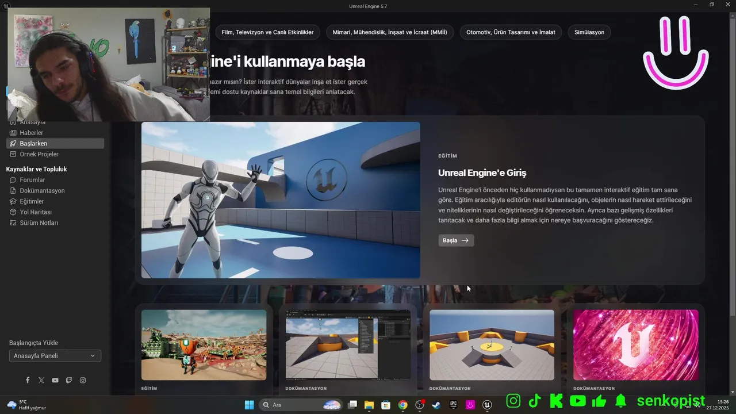Select the Film, Televizyon ve Canlı Etkinlikler filter

click(267, 32)
